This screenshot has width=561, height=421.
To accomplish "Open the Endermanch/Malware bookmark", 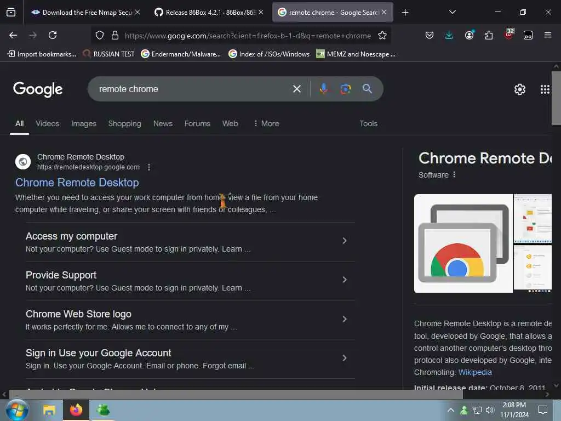I will 181,54.
